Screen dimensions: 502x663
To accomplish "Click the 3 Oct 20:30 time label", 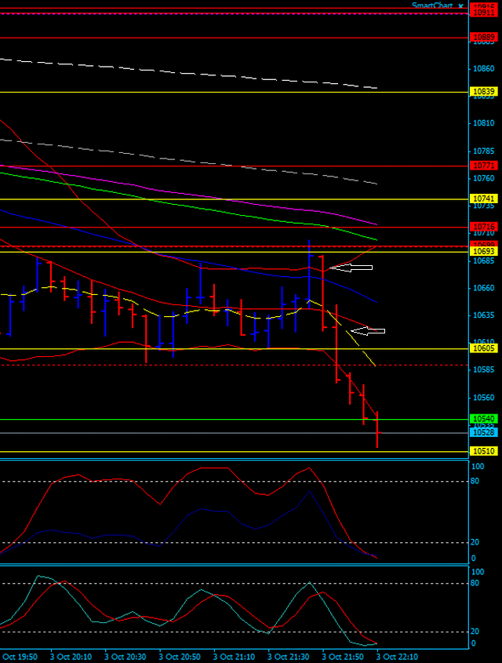I will 126,656.
